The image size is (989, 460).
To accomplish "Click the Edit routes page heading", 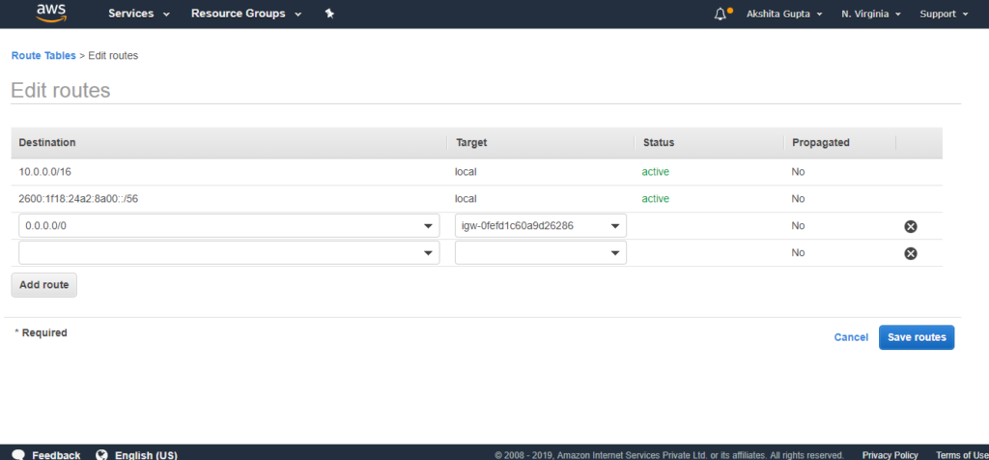I will click(61, 90).
